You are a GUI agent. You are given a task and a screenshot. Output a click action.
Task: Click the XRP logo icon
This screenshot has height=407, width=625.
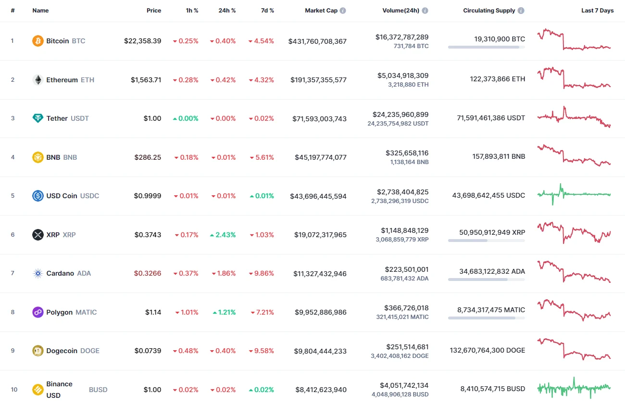[37, 235]
